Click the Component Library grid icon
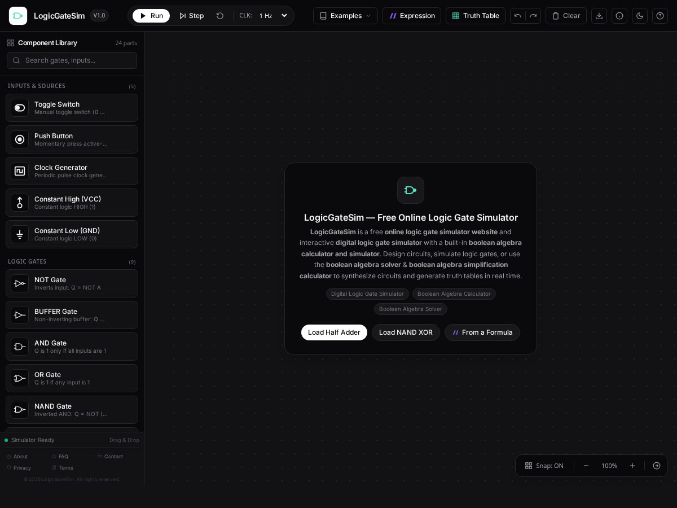 click(11, 43)
